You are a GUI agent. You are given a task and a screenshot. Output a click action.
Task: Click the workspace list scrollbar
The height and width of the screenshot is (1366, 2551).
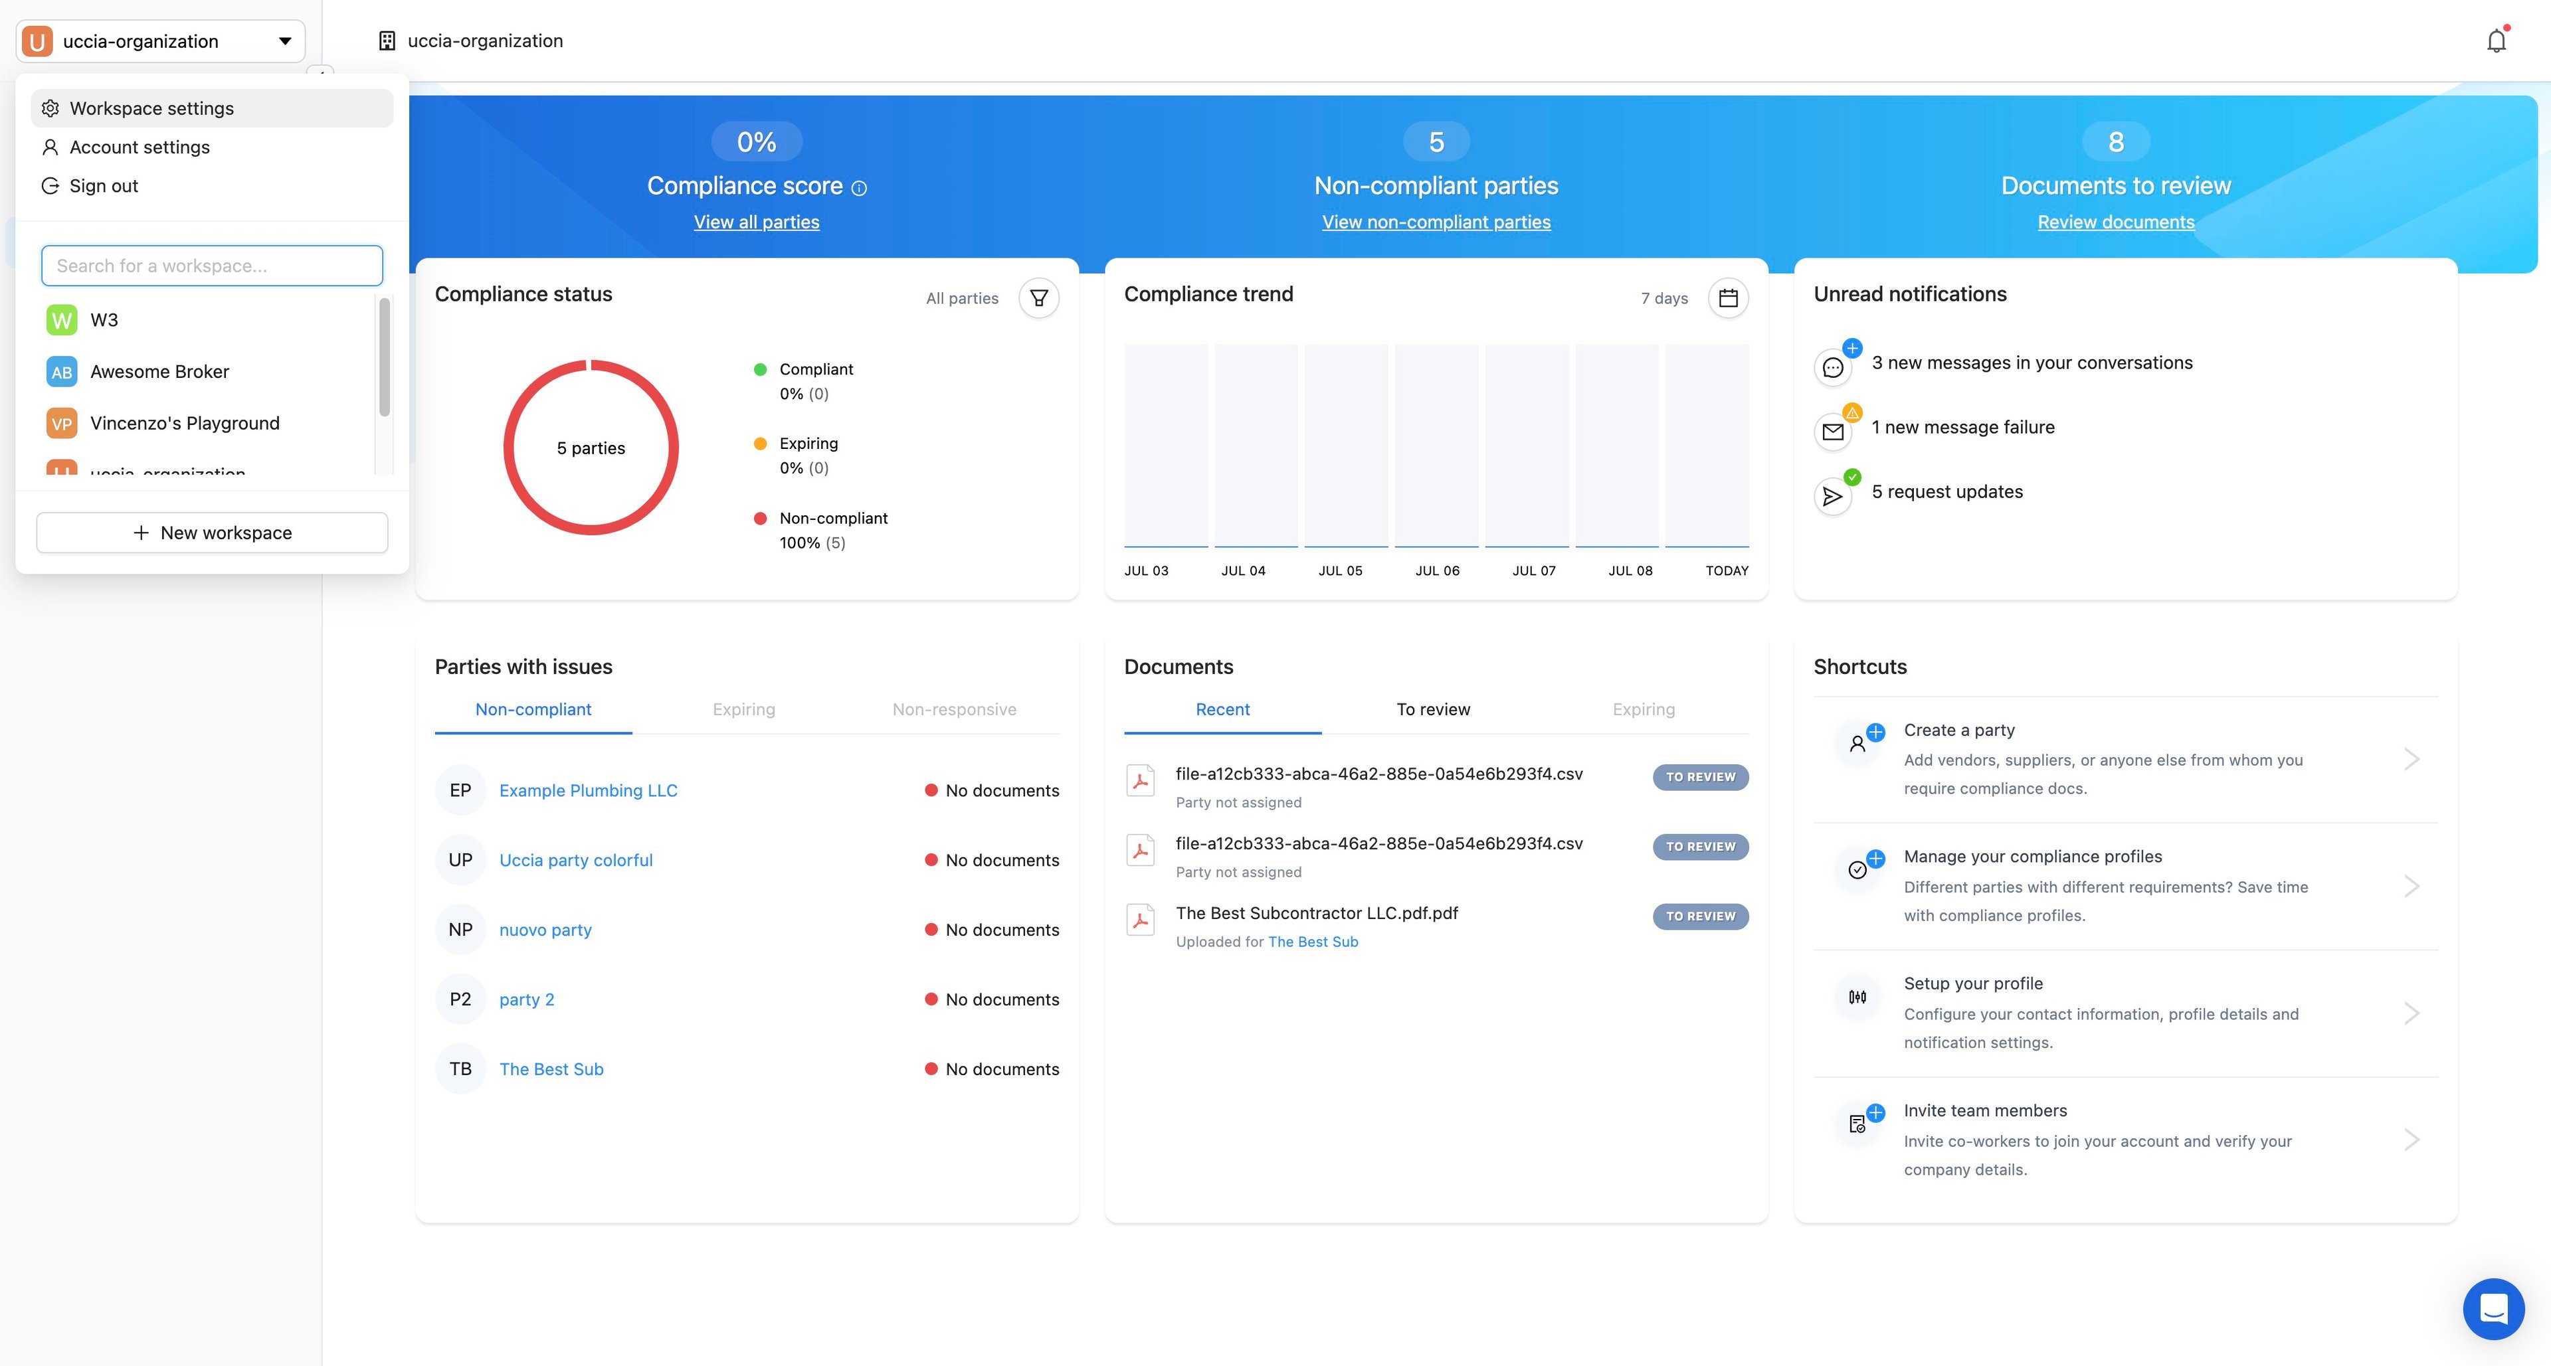[384, 357]
